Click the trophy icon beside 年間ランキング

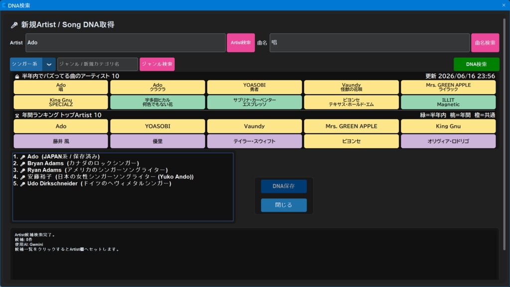pos(17,115)
